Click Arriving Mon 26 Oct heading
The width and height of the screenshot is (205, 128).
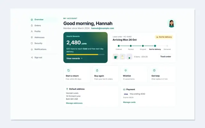[x=125, y=40]
